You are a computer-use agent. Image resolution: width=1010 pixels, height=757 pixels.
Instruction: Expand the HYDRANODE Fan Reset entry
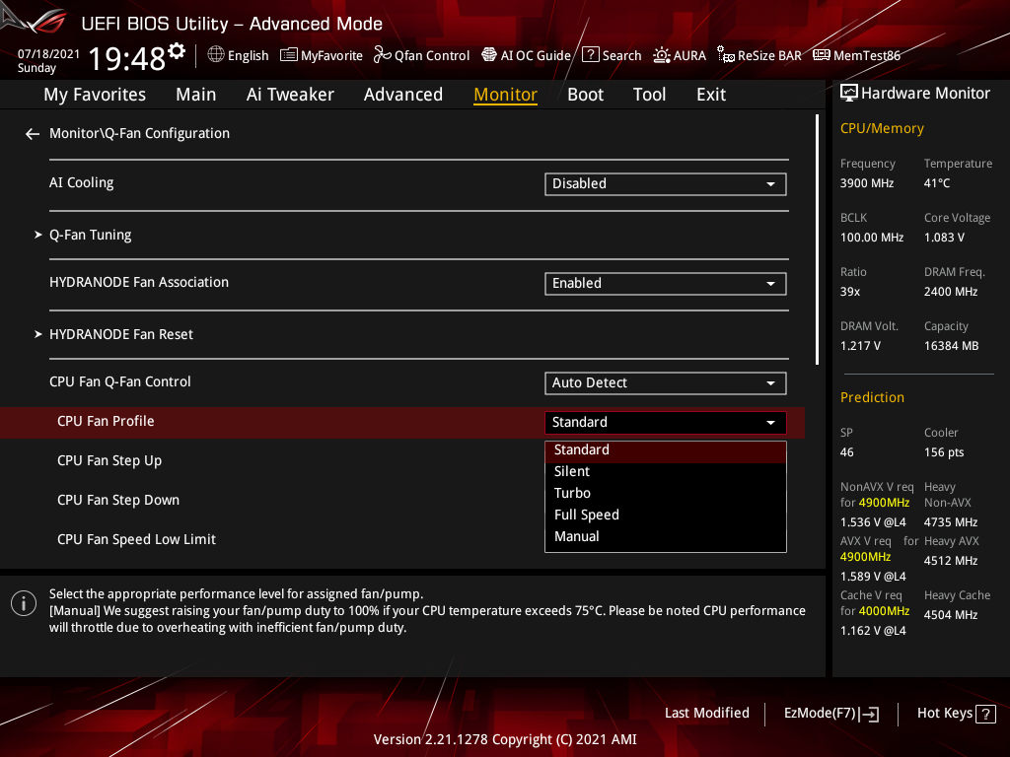[121, 334]
